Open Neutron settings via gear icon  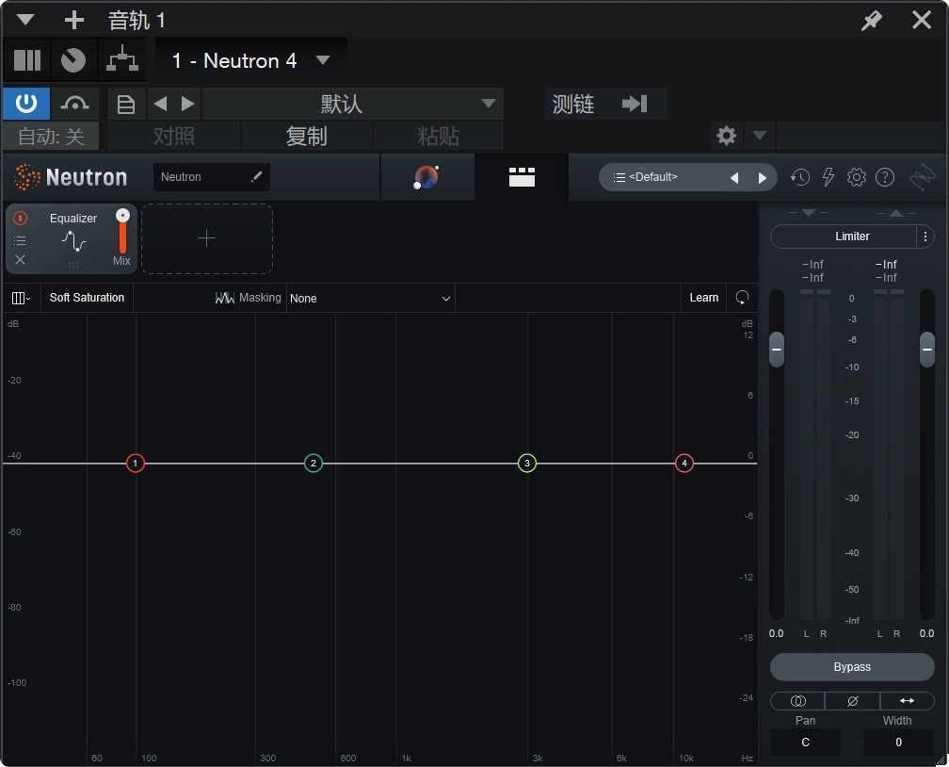(x=856, y=177)
